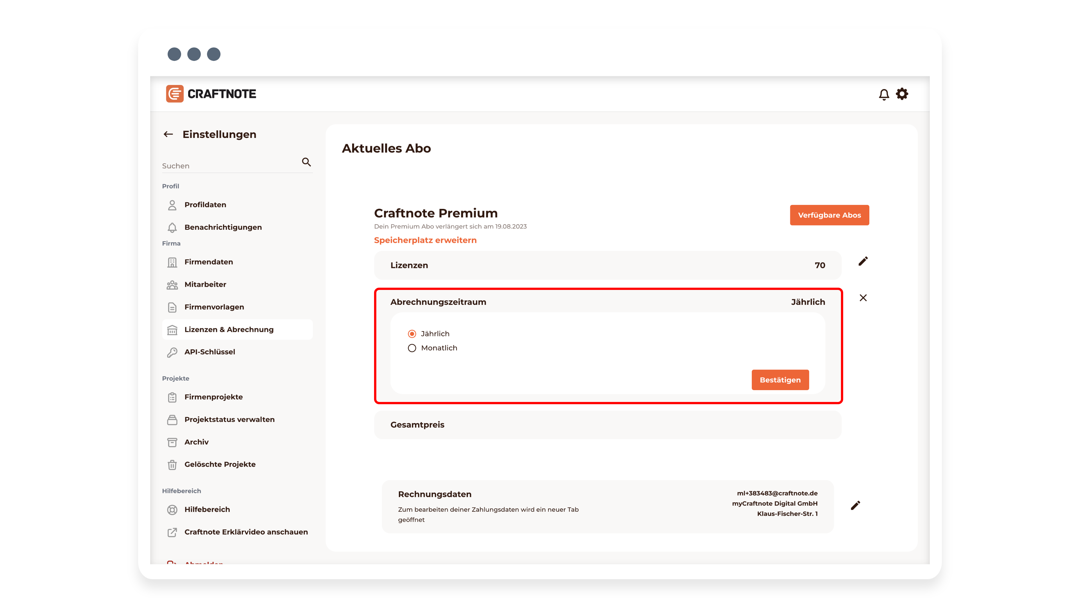Click Speicherplatz erweitern link
The width and height of the screenshot is (1080, 608).
pos(425,240)
